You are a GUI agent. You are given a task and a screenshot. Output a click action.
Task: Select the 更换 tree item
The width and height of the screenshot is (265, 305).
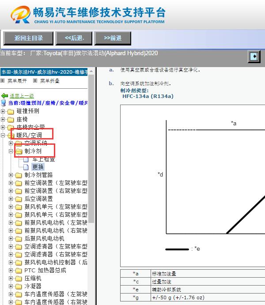38,167
